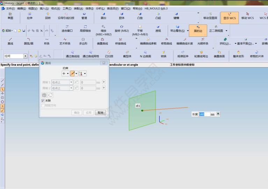This screenshot has width=268, height=189.
Task: Expand the 带边着色(S) rendering style arrow
Action: tap(188, 31)
